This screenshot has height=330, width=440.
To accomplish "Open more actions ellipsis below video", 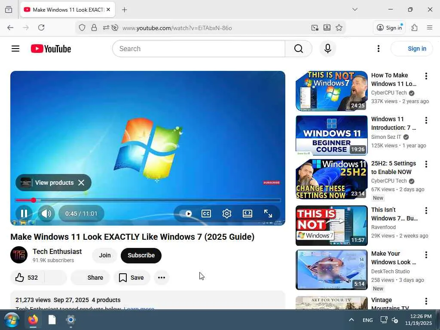I will [162, 278].
